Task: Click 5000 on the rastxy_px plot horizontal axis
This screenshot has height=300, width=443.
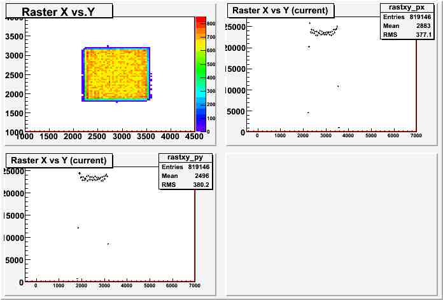Action: pyautogui.click(x=370, y=136)
